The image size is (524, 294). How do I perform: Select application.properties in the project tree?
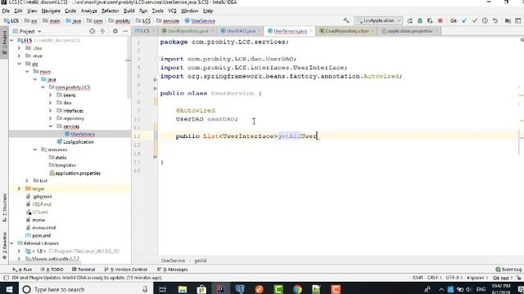(78, 173)
